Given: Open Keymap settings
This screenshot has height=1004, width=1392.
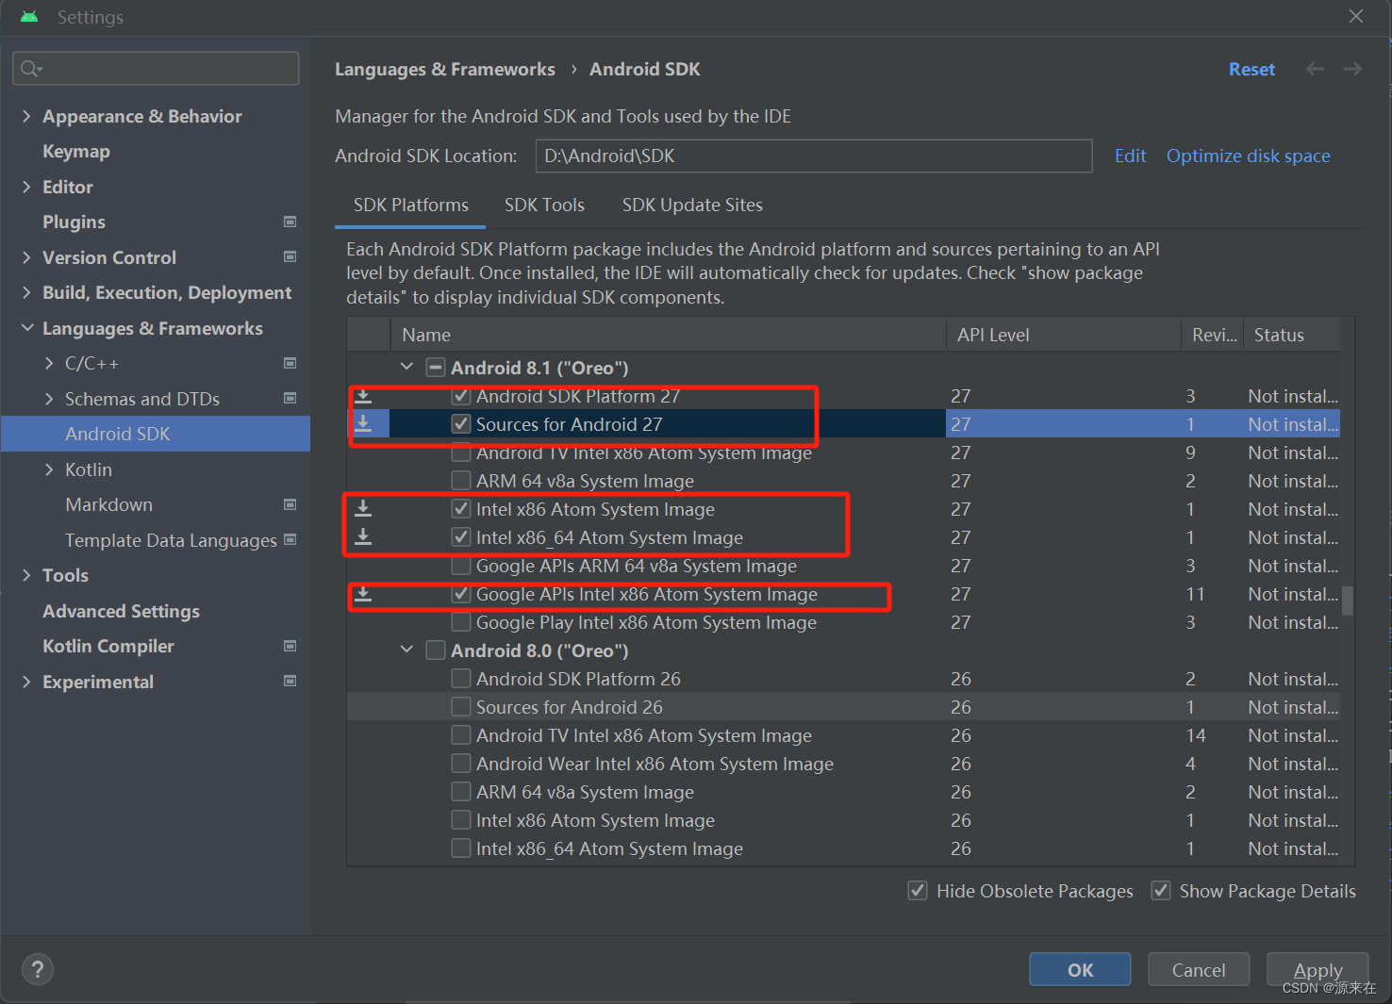Looking at the screenshot, I should tap(76, 151).
